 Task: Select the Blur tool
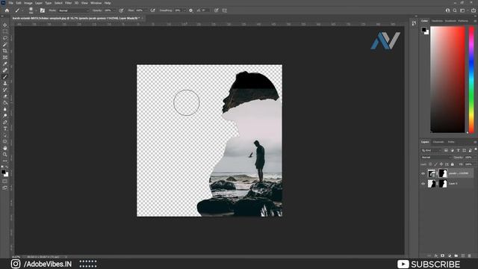point(5,109)
